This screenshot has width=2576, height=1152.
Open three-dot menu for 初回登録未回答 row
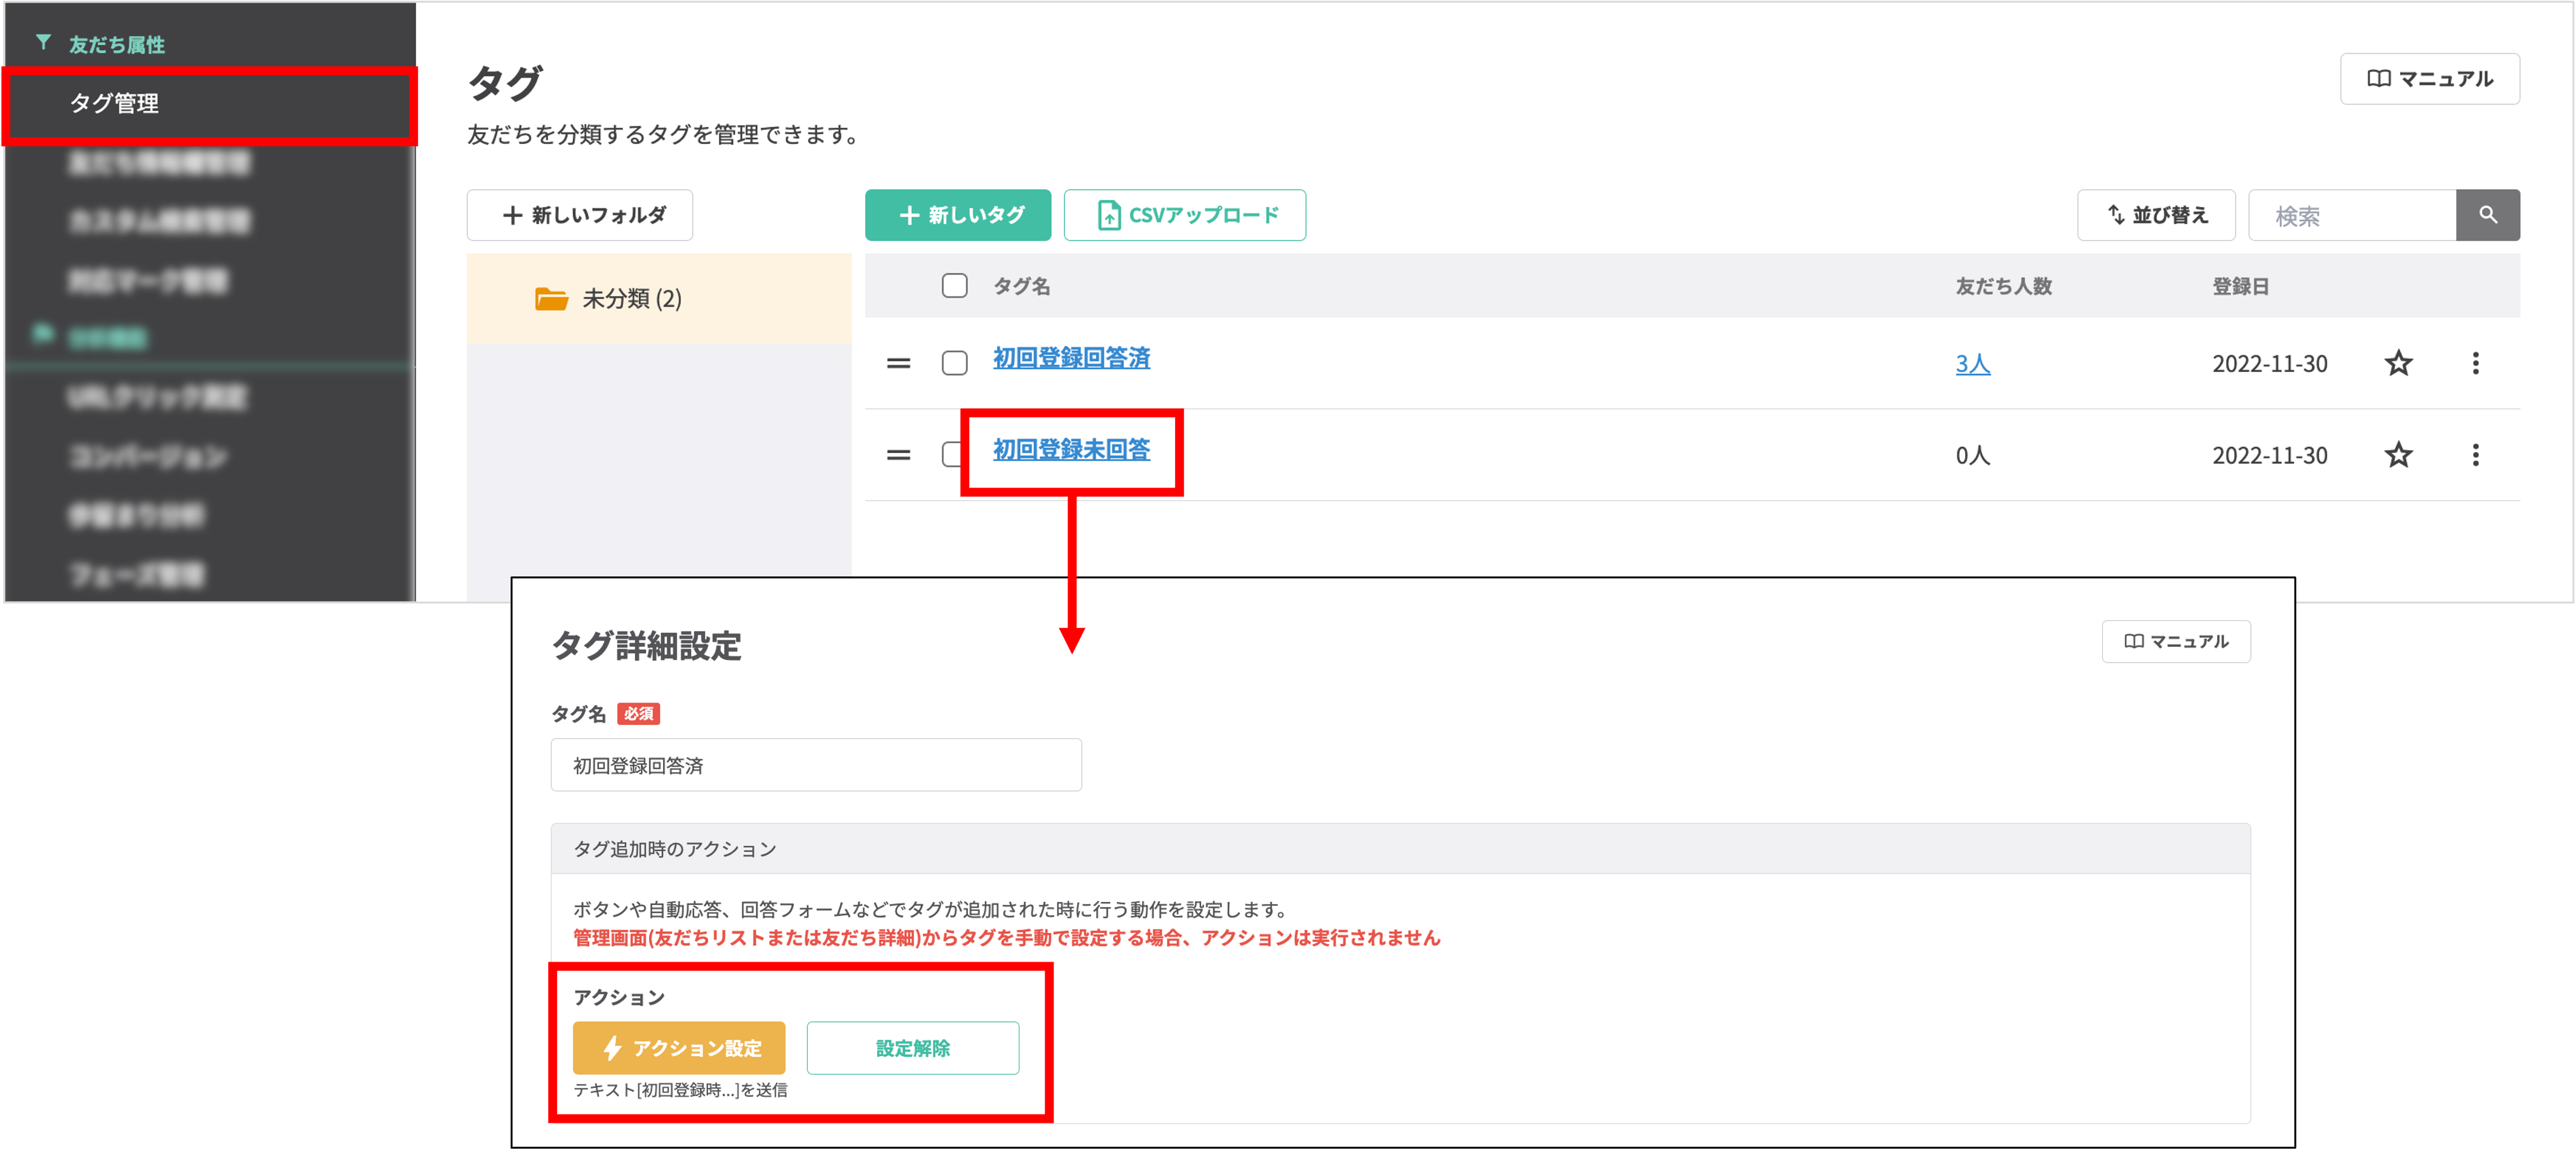[x=2475, y=454]
